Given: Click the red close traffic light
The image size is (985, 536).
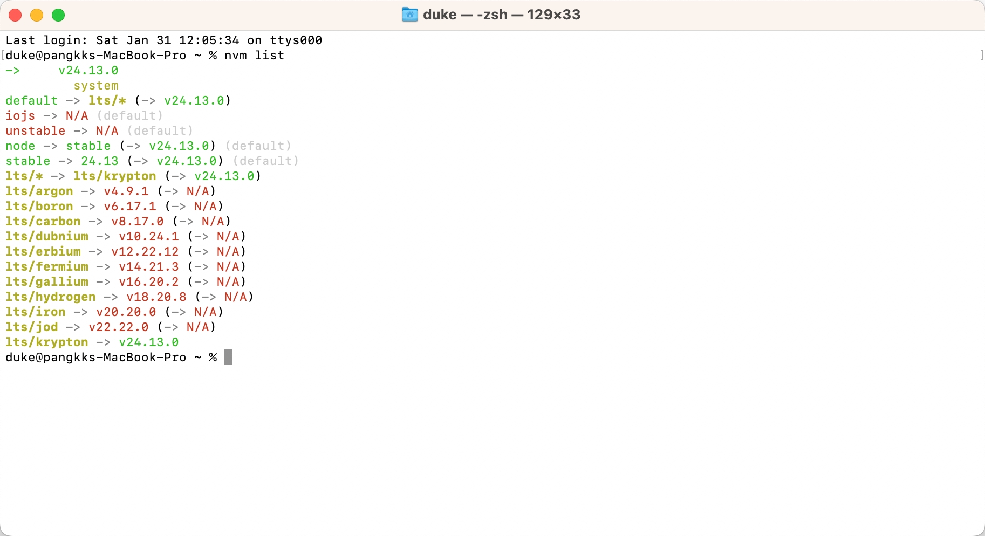Looking at the screenshot, I should [15, 15].
